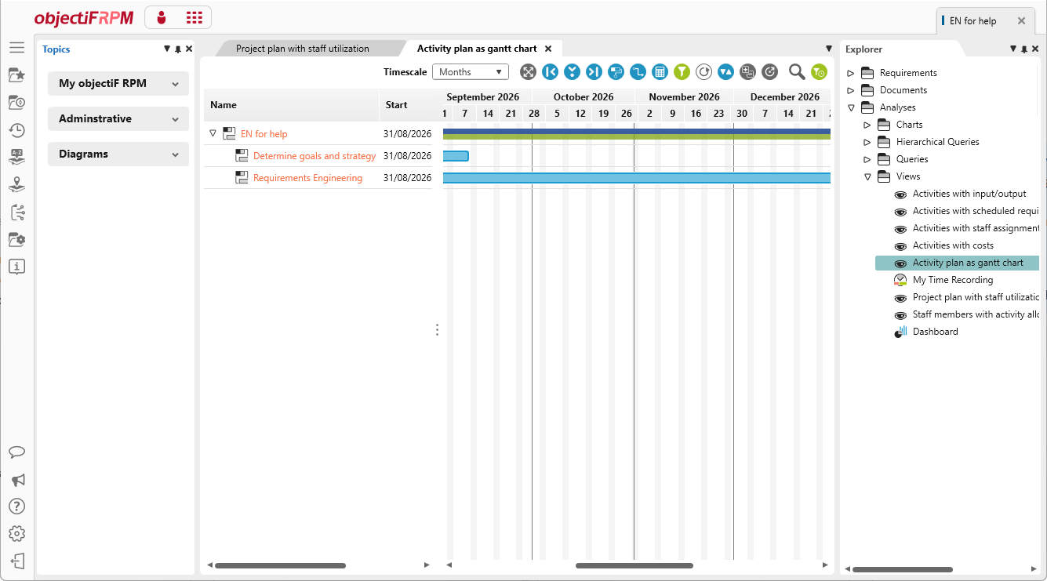Expand the Requirements folder in Explorer
The height and width of the screenshot is (581, 1047).
851,73
